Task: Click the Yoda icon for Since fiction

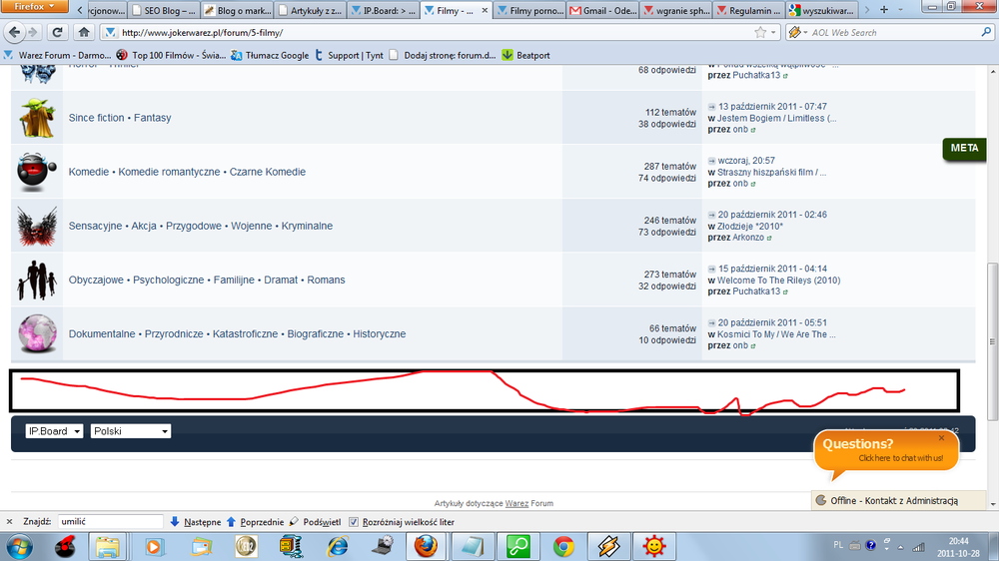Action: (36, 118)
